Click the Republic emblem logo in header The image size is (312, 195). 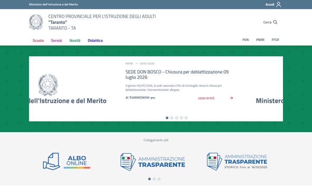click(36, 22)
